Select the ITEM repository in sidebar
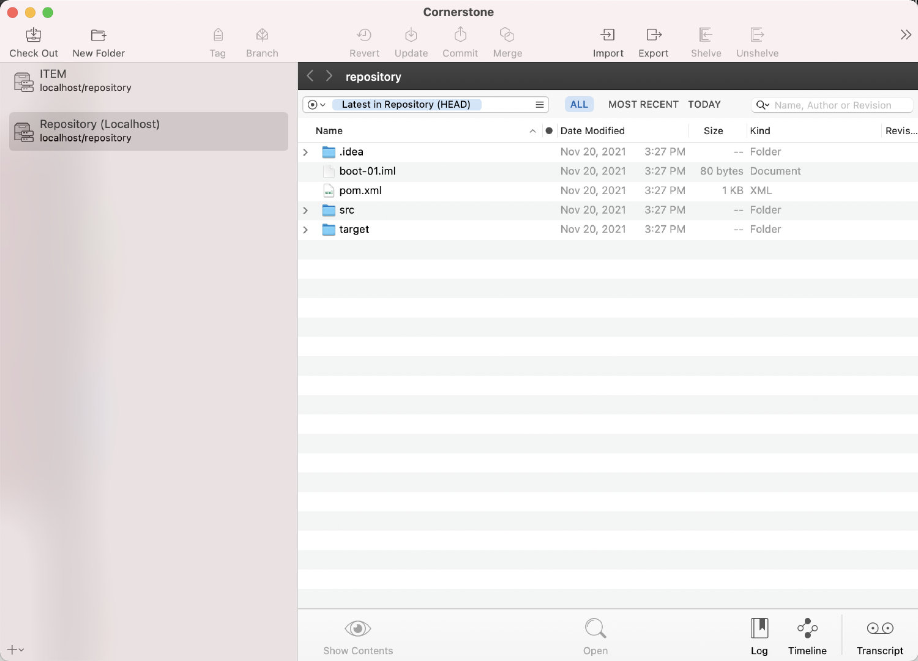Screen dimensions: 918x661 [x=149, y=81]
